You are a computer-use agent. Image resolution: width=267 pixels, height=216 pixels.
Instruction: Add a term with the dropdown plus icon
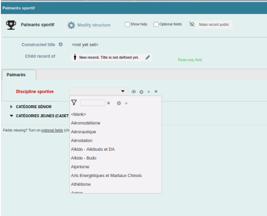(126, 103)
